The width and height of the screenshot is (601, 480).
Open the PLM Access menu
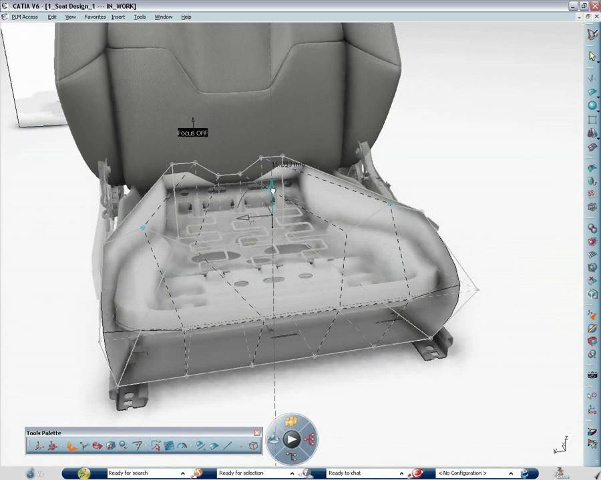pos(25,17)
